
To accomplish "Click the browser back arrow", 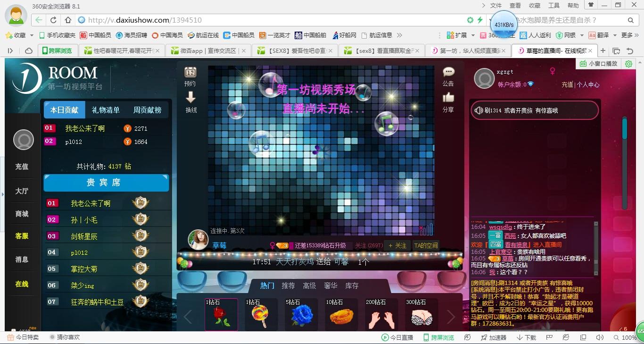I will click(x=39, y=20).
